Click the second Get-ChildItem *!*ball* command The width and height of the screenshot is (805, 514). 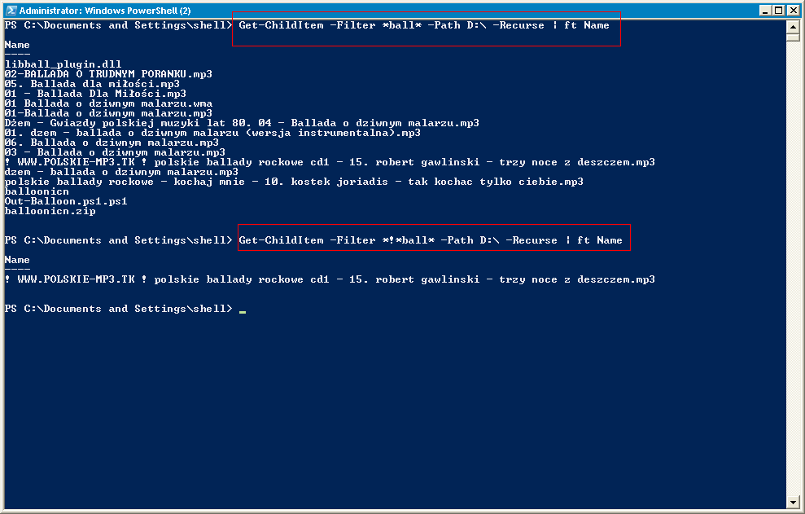[x=431, y=240]
